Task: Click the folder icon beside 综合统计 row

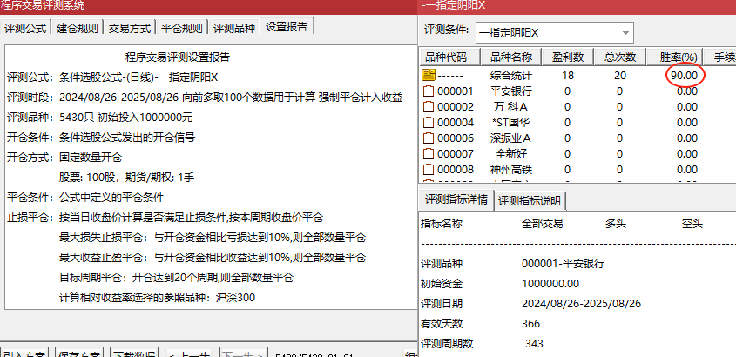Action: pos(429,76)
